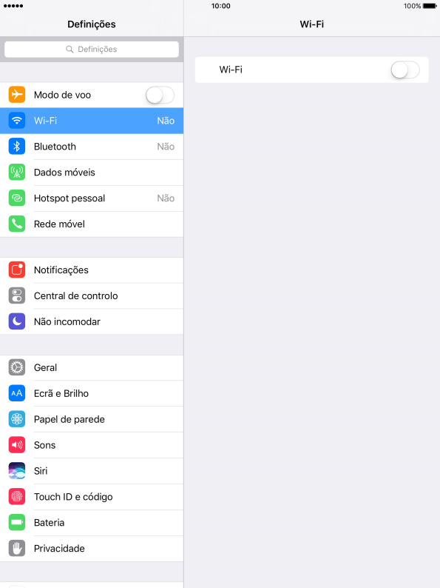Select the highlighted Wi-Fi sidebar row
Viewport: 440px width, 588px height.
tap(92, 121)
